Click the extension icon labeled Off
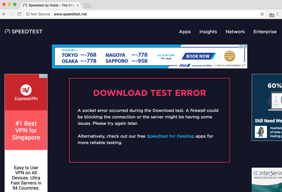This screenshot has width=282, height=192. tap(272, 15)
